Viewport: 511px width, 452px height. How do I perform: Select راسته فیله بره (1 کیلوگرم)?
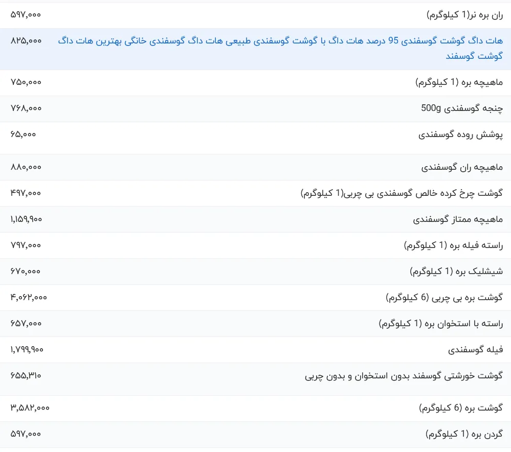point(453,245)
